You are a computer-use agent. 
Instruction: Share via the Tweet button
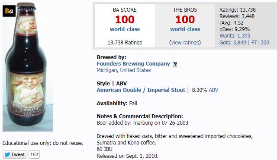tap(14, 154)
